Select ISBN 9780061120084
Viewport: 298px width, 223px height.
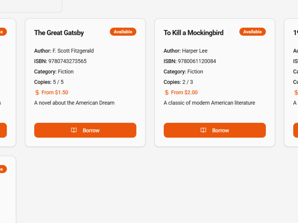[197, 61]
